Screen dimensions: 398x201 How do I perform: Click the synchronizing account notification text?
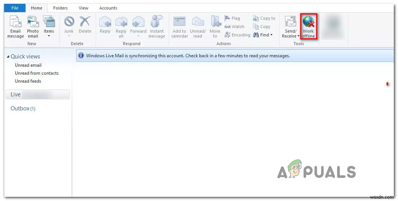coord(188,56)
